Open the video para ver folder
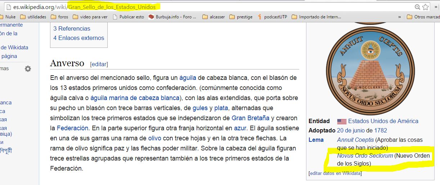This screenshot has height=185, width=440. click(x=90, y=17)
